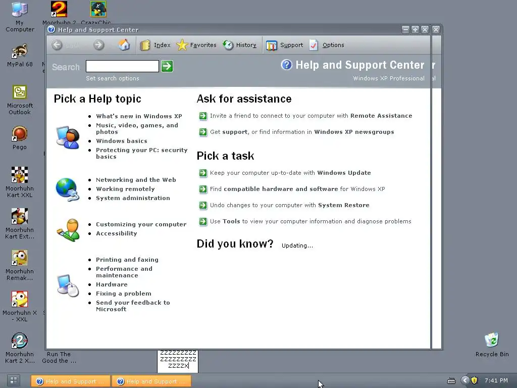
Task: Click Get support newsgroups link text
Action: [x=302, y=132]
